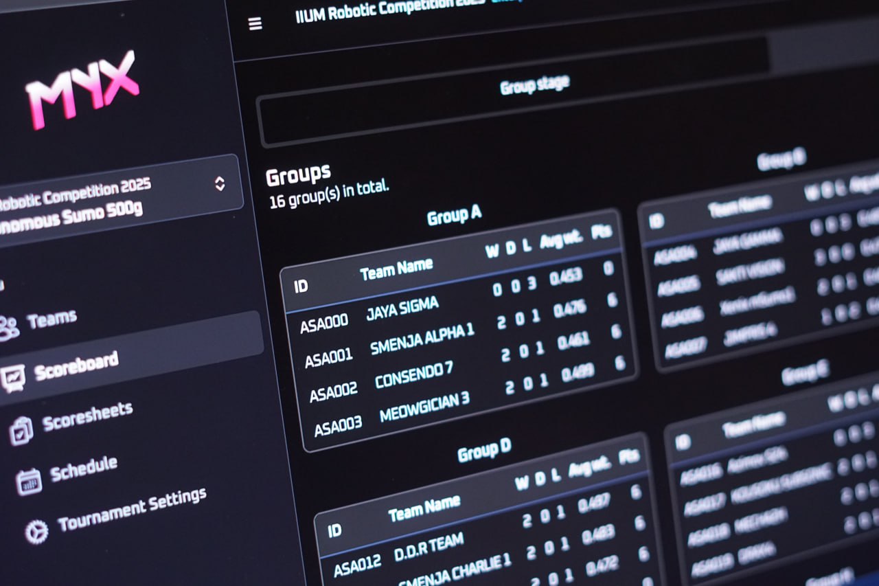Select the D.D.R TEAM name
The height and width of the screenshot is (586, 879).
(429, 548)
